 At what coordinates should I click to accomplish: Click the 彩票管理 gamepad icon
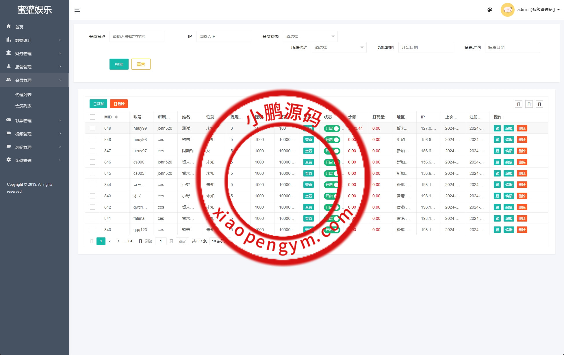(x=9, y=120)
